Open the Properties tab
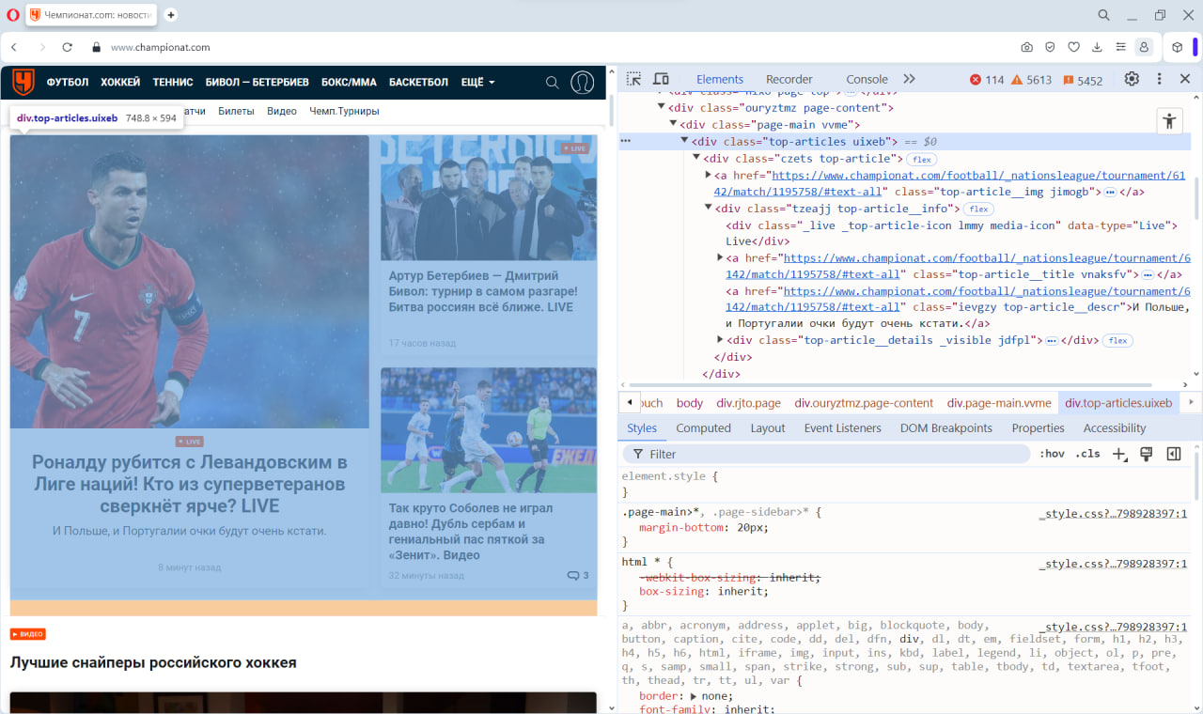 click(1038, 427)
